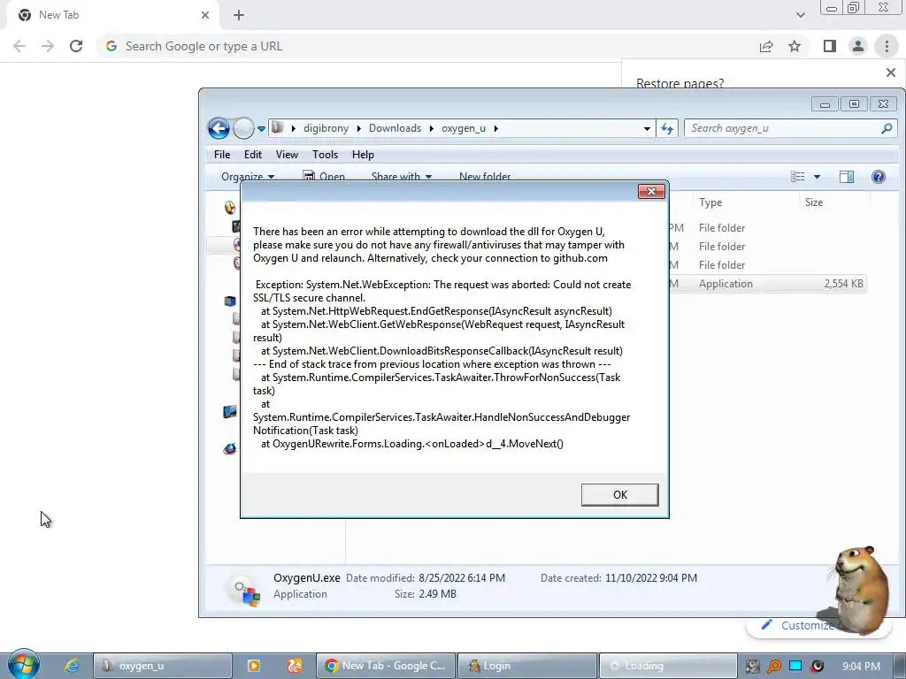The image size is (906, 679).
Task: Open Chrome's three-dot menu
Action: pyautogui.click(x=887, y=46)
